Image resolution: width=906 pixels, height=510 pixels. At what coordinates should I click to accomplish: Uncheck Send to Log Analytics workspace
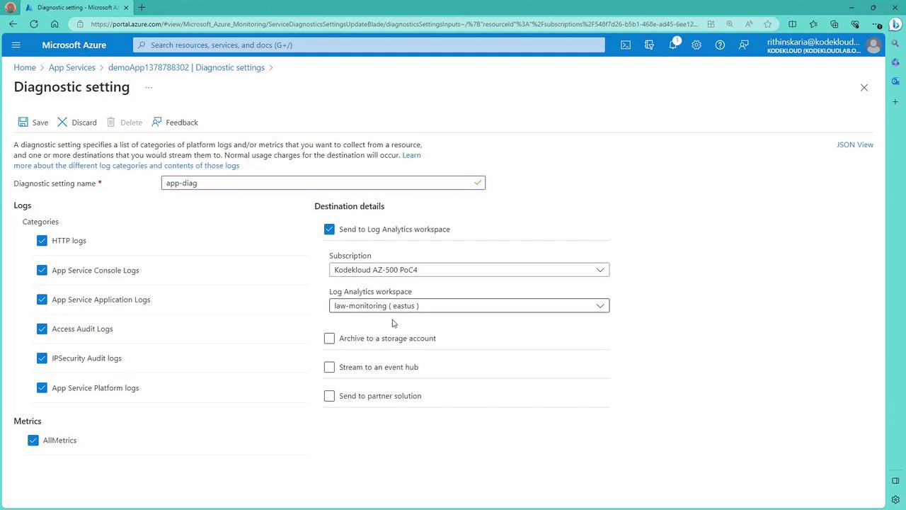pyautogui.click(x=329, y=229)
